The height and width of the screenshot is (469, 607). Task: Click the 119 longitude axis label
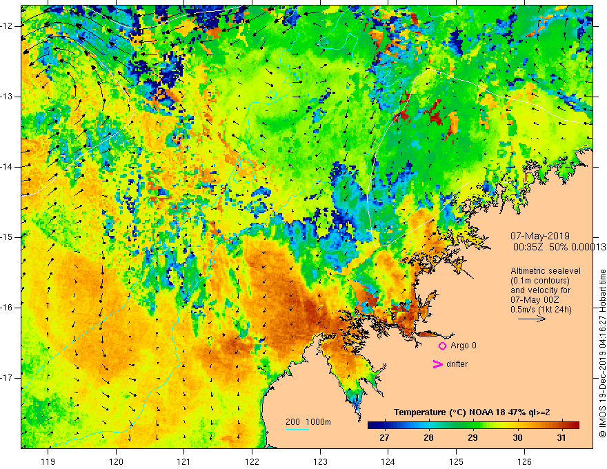click(x=48, y=461)
